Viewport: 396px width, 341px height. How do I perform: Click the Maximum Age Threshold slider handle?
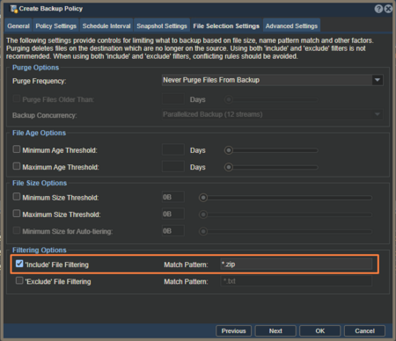point(229,167)
